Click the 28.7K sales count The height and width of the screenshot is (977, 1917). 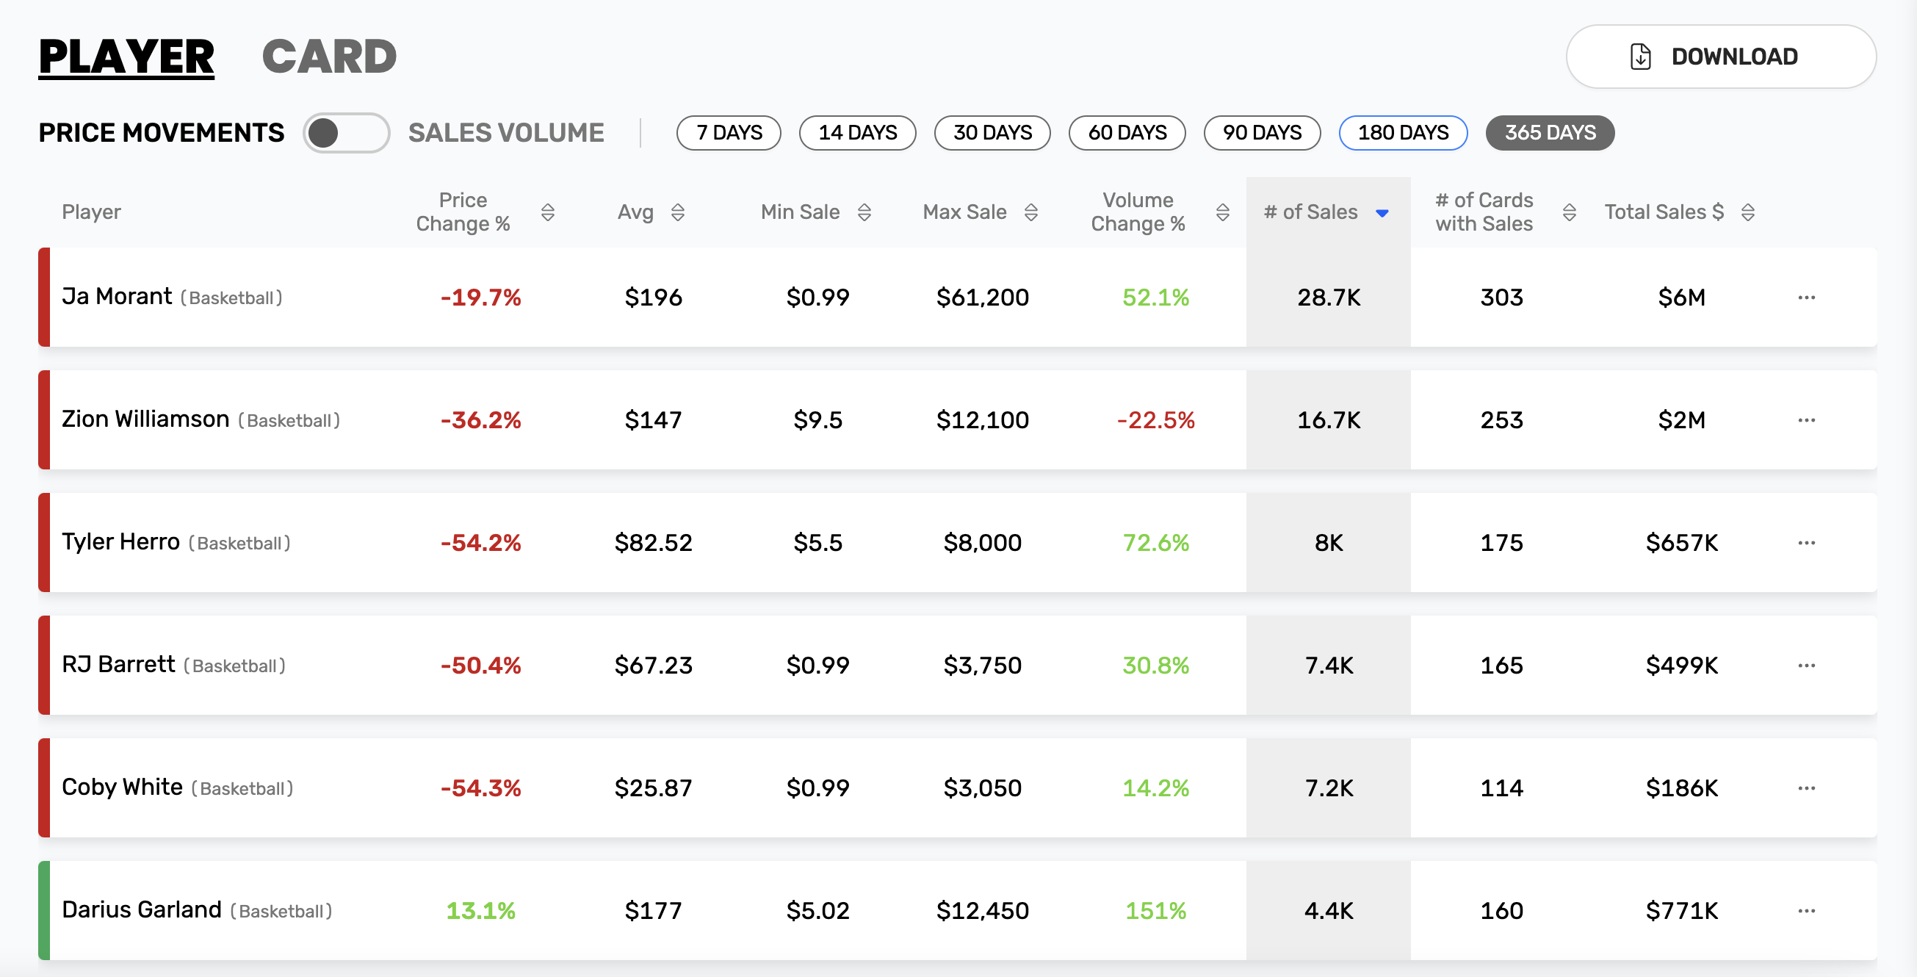click(x=1329, y=298)
